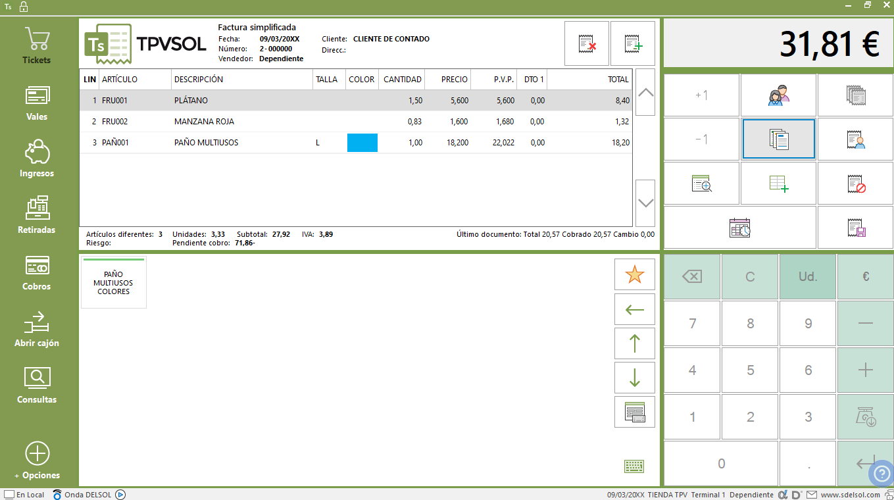Open the customers people icon
894x500 pixels.
point(778,95)
